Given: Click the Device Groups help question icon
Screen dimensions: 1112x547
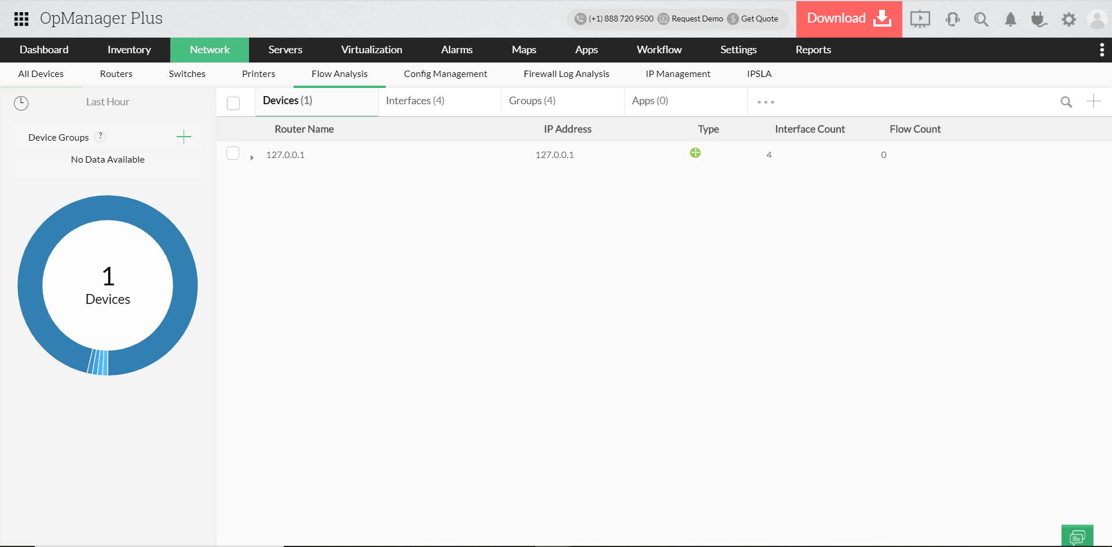Looking at the screenshot, I should tap(100, 137).
